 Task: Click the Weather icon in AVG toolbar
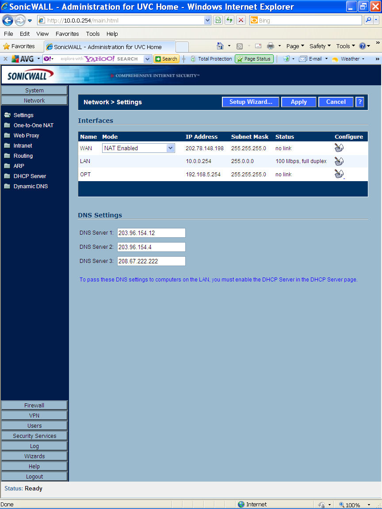pyautogui.click(x=335, y=59)
